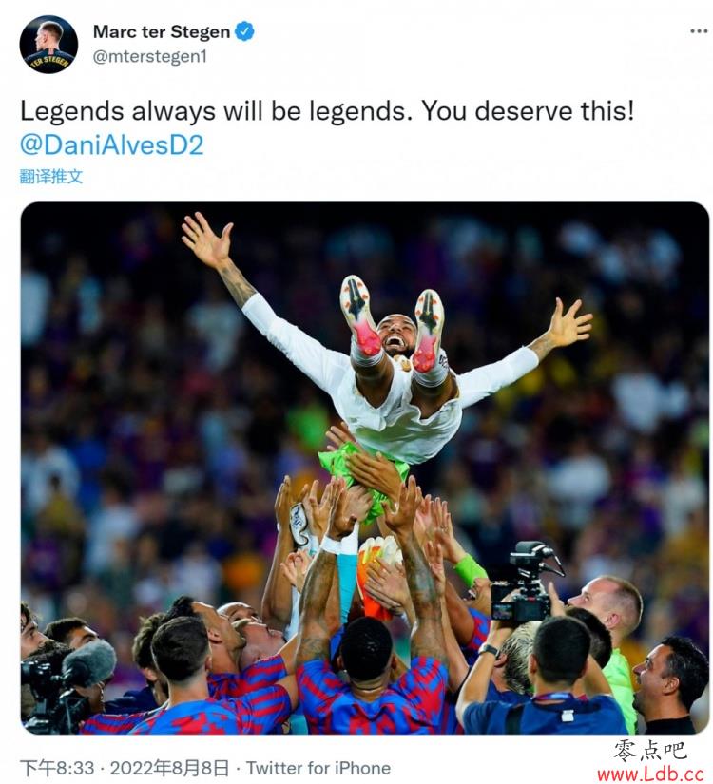Select the tweet text 'Legends always will be legends'
Image resolution: width=713 pixels, height=784 pixels.
coord(213,111)
